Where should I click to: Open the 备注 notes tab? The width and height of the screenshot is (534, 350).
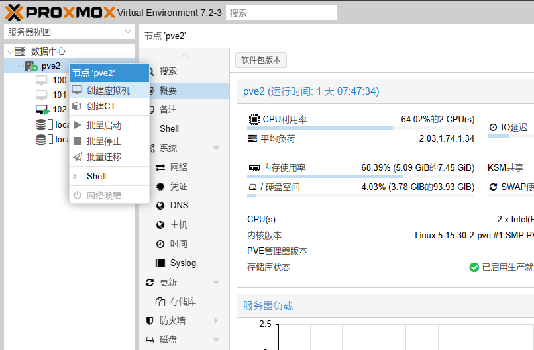186,110
